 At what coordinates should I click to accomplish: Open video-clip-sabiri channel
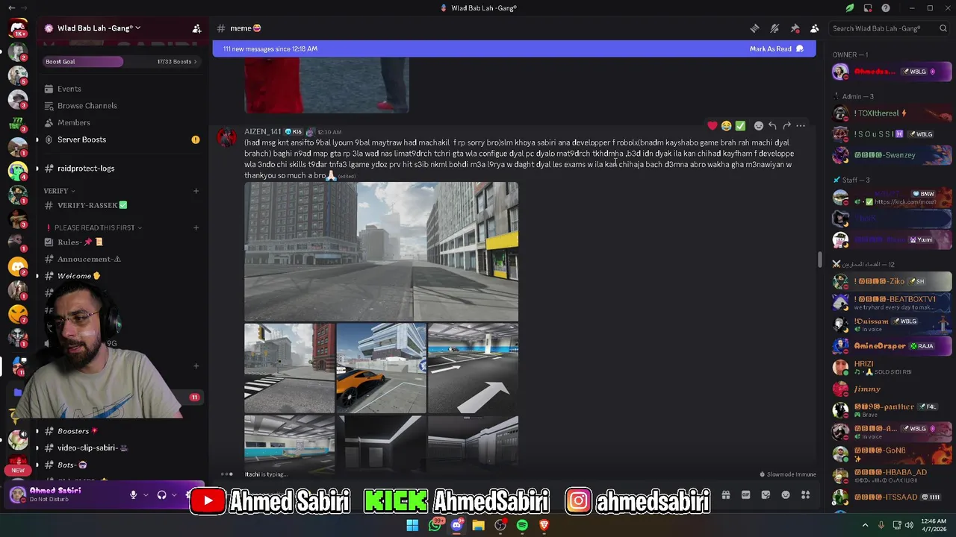[x=121, y=448]
